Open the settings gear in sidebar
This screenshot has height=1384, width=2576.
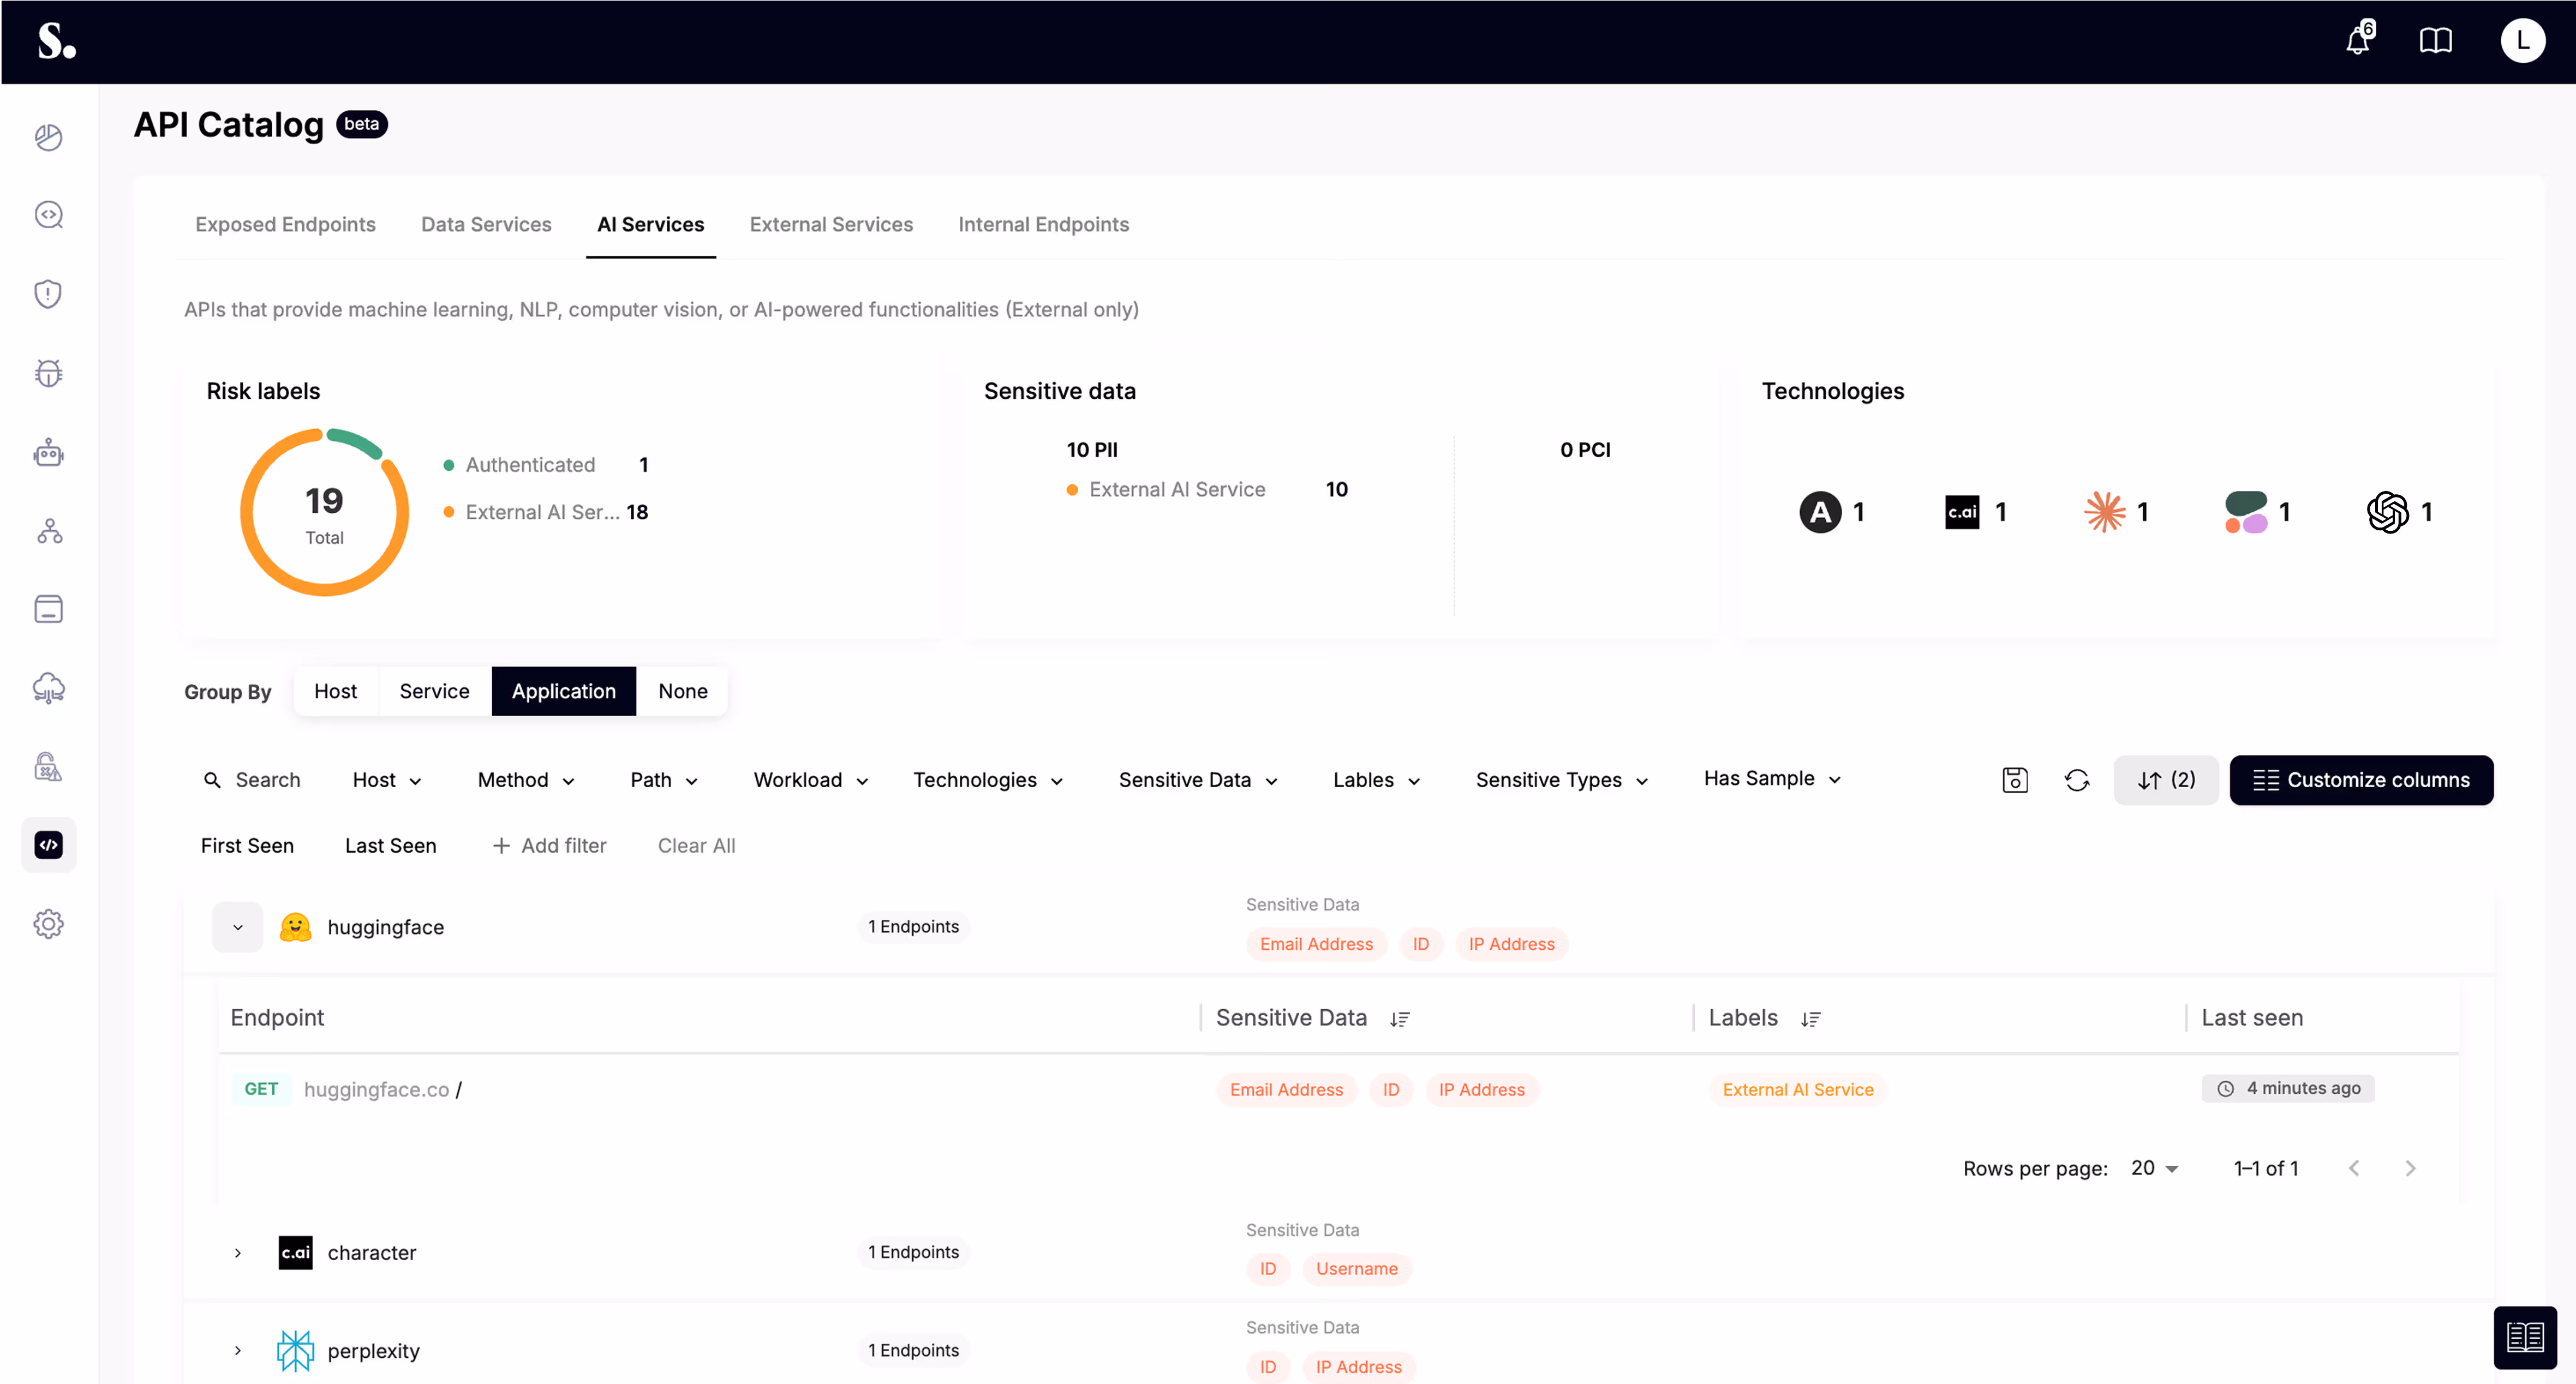click(48, 923)
